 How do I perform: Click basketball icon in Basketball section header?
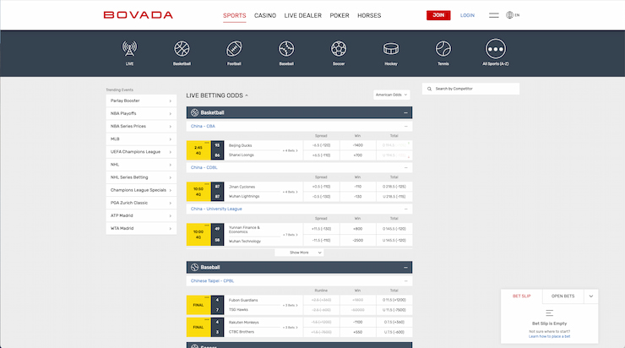[194, 112]
